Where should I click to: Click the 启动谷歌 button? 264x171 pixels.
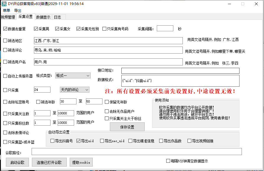(x=17, y=162)
